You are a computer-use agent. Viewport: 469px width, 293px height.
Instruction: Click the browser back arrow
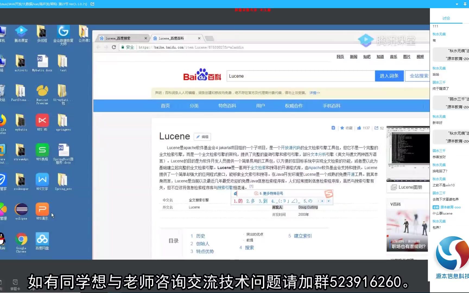(x=99, y=47)
